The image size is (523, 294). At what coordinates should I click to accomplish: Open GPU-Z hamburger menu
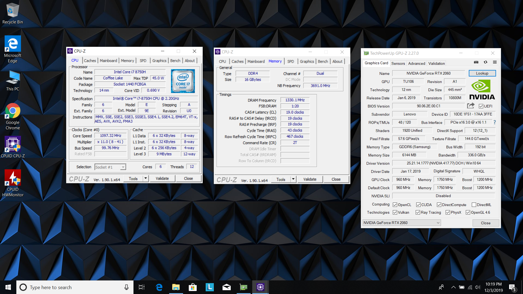pyautogui.click(x=495, y=62)
